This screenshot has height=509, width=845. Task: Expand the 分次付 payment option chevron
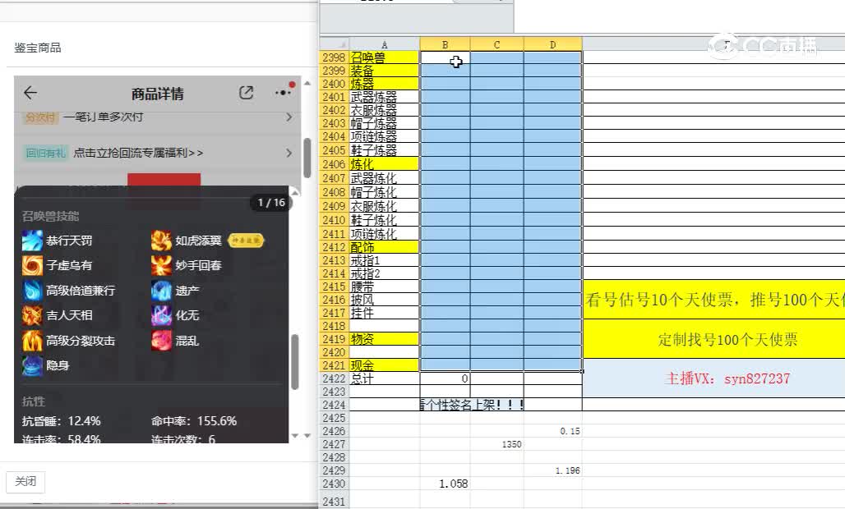pyautogui.click(x=289, y=117)
